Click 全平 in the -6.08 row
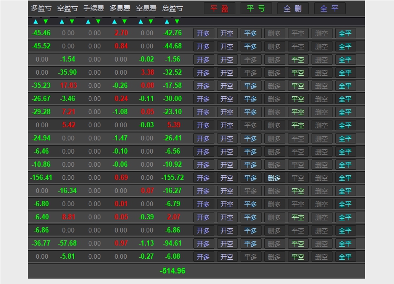This screenshot has width=394, height=284. coord(345,257)
